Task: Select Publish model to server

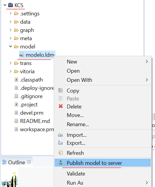Action: (103, 163)
